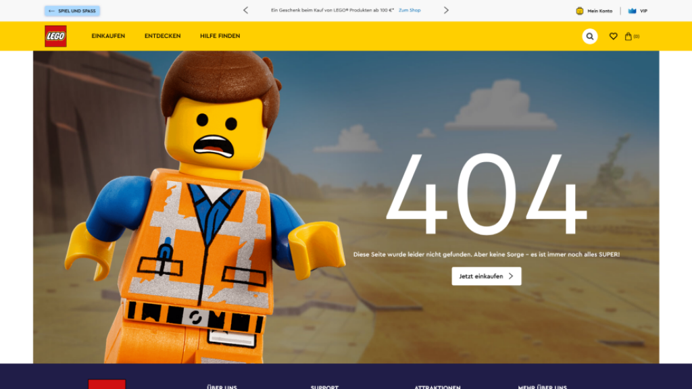Viewport: 692px width, 389px height.
Task: Click the footer Support heading
Action: (x=324, y=387)
